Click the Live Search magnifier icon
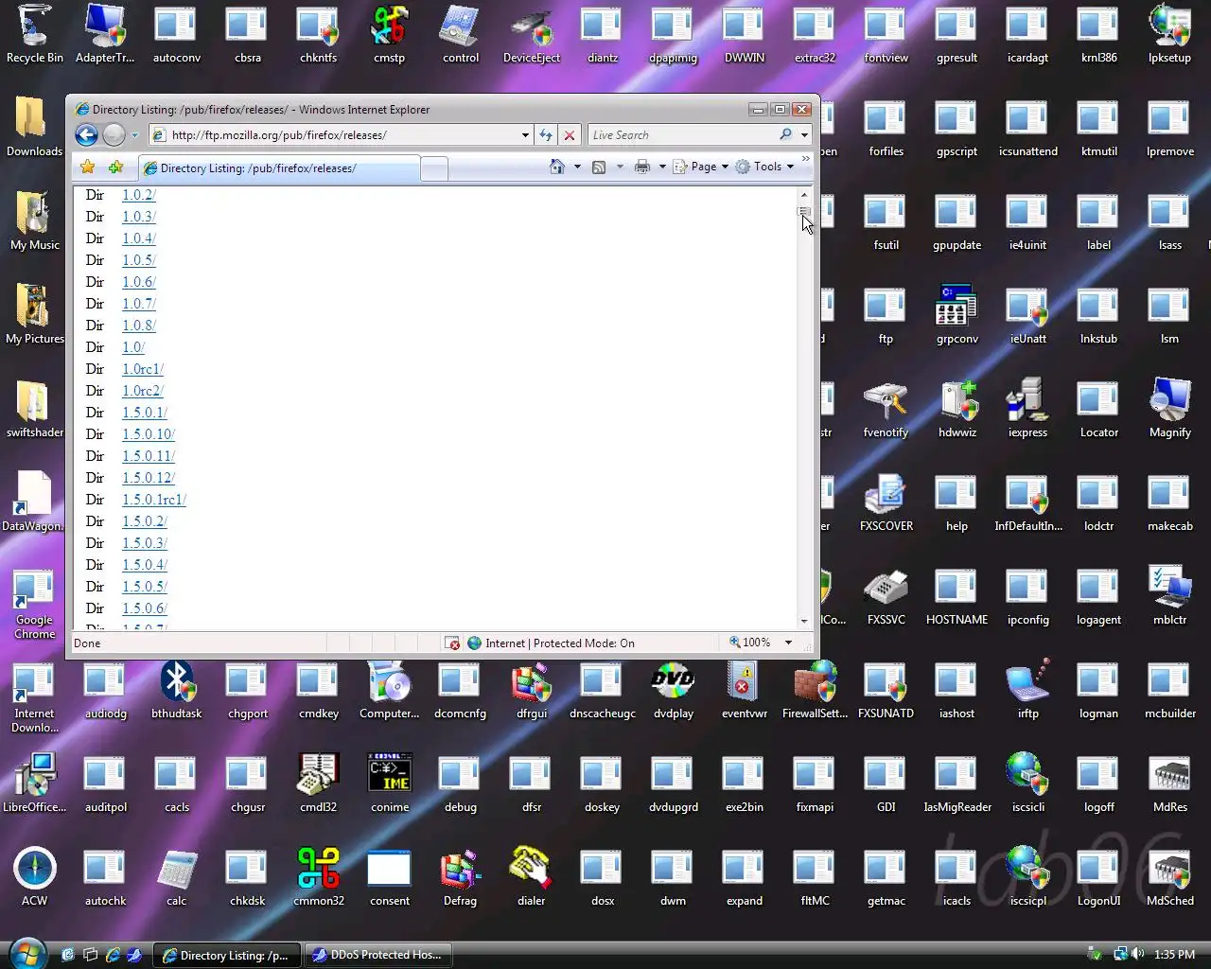This screenshot has width=1211, height=969. pos(785,135)
